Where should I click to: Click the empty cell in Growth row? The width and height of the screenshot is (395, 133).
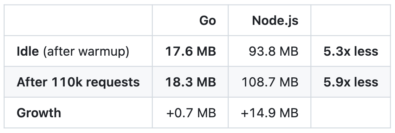pos(351,113)
